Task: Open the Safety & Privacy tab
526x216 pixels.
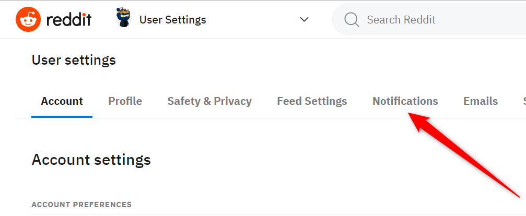Action: (x=209, y=101)
